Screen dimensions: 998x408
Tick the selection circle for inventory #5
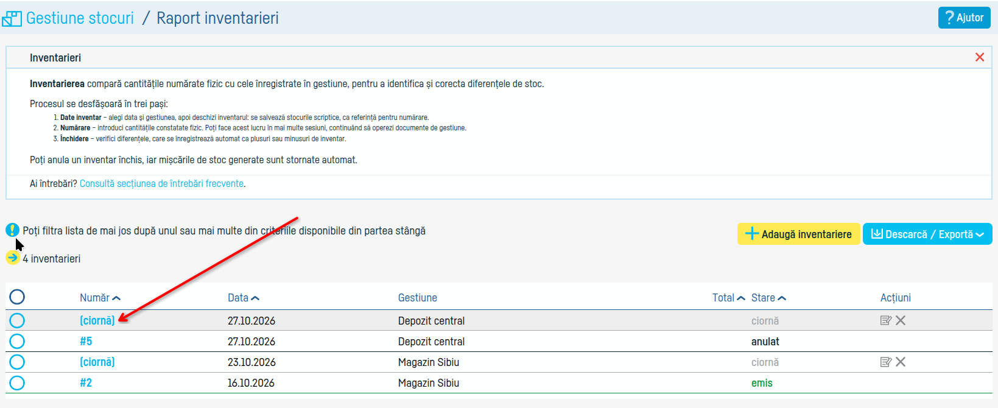[17, 341]
